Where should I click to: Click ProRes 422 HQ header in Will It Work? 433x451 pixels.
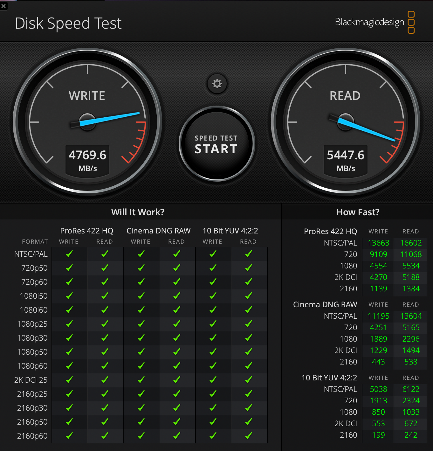coord(86,231)
